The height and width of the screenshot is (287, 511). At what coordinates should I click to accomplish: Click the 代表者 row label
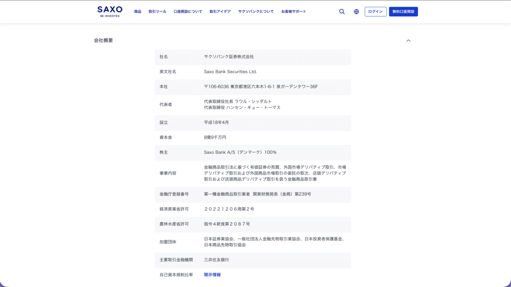point(166,105)
